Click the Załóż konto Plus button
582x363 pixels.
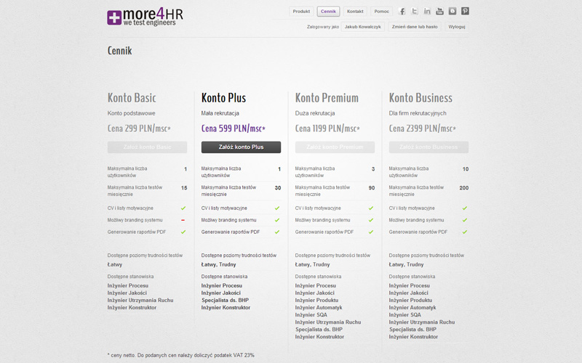241,147
